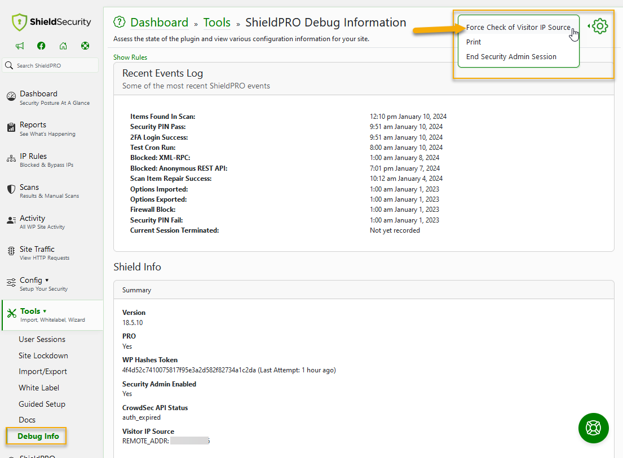Image resolution: width=623 pixels, height=458 pixels.
Task: Click the Reports clipboard icon
Action: pyautogui.click(x=11, y=127)
